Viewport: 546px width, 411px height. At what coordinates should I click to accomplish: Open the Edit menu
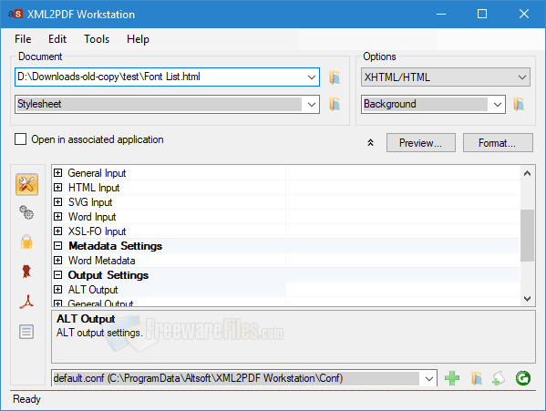[57, 39]
